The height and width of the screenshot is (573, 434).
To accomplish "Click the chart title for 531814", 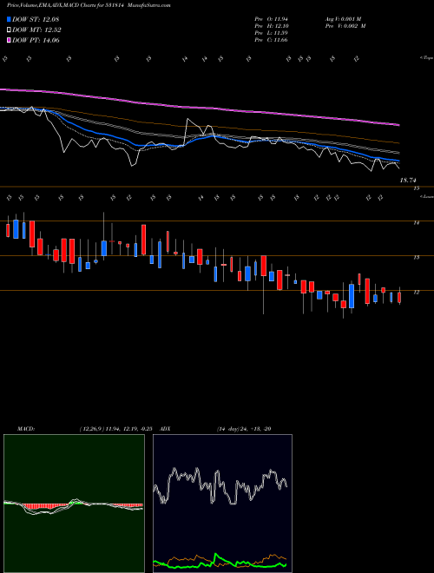I will [88, 5].
